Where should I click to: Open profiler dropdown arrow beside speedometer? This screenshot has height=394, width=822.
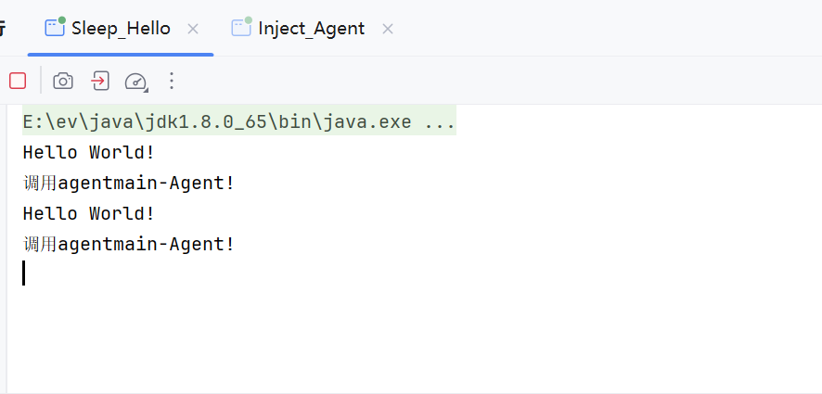pos(147,90)
